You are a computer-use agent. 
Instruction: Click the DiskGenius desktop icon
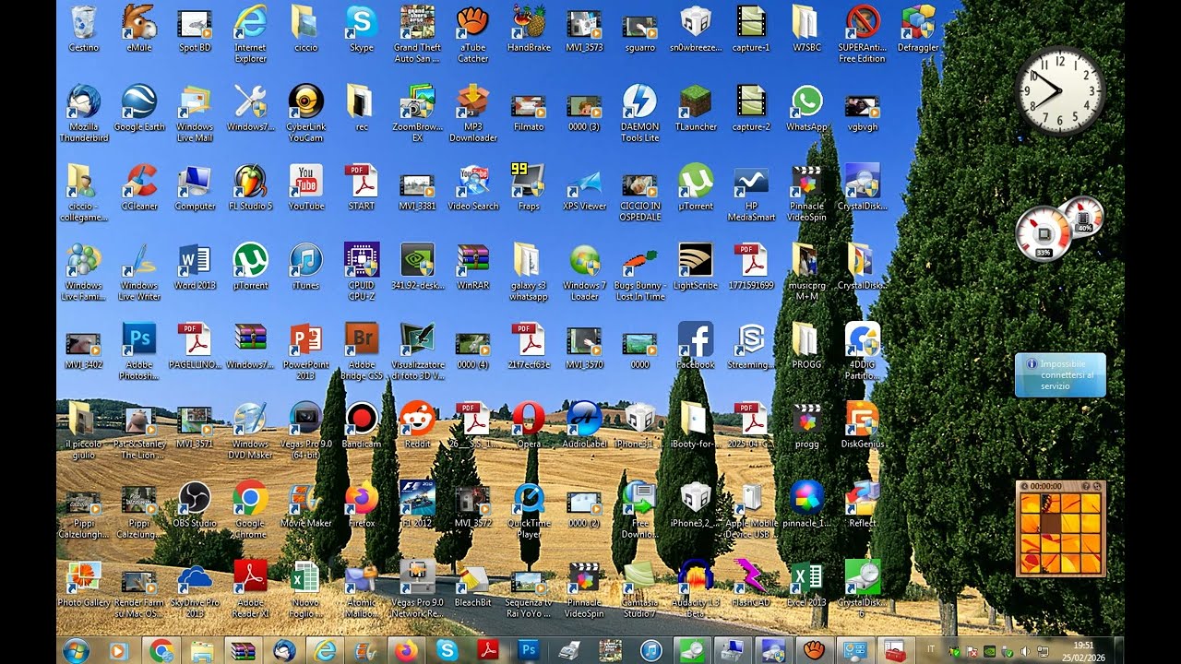point(862,424)
